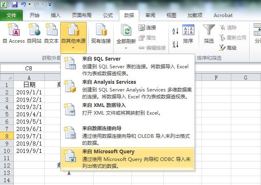Switch to the 插入 tab

[55, 15]
